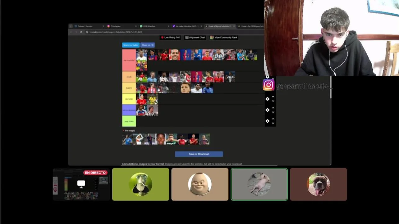Move the sobrevalorado tier down with arrow

tap(273, 112)
